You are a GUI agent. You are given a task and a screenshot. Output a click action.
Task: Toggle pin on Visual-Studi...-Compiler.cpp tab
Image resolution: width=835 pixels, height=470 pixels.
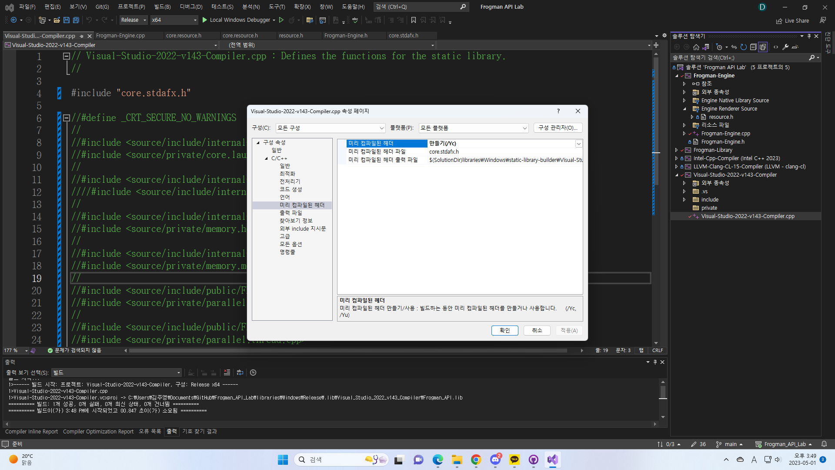[82, 36]
